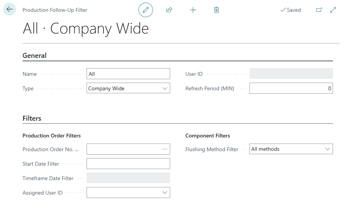Screen dimensions: 362x214
Task: Focus the Refresh Period (MIN) field
Action: [x=291, y=88]
